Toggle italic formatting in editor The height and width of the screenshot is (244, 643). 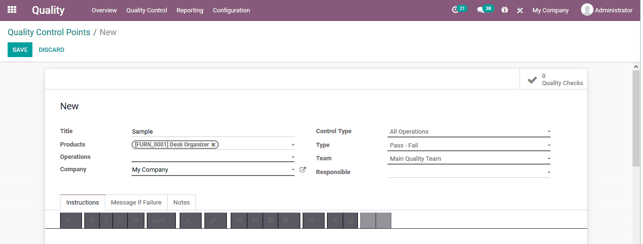click(x=106, y=221)
